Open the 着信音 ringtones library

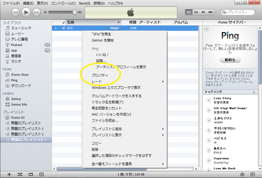tap(16, 56)
